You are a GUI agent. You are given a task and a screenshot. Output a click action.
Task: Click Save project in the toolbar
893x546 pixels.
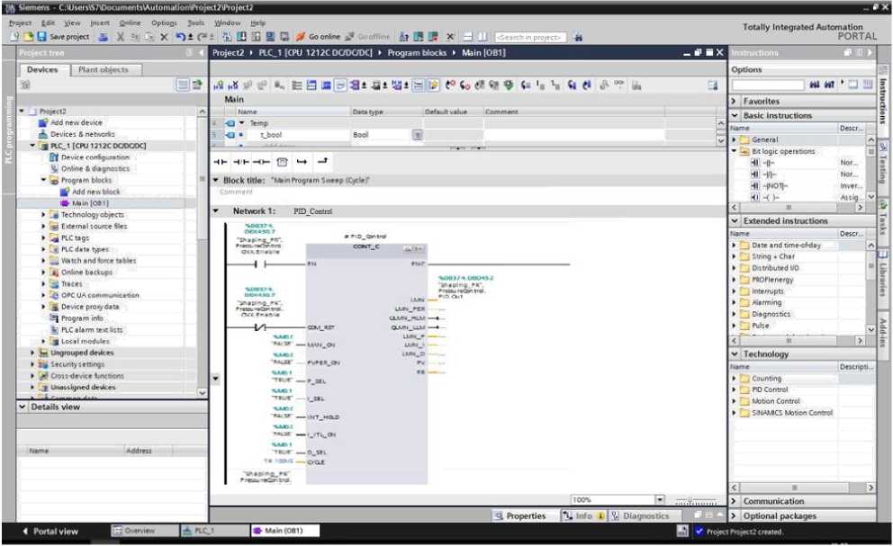click(63, 37)
